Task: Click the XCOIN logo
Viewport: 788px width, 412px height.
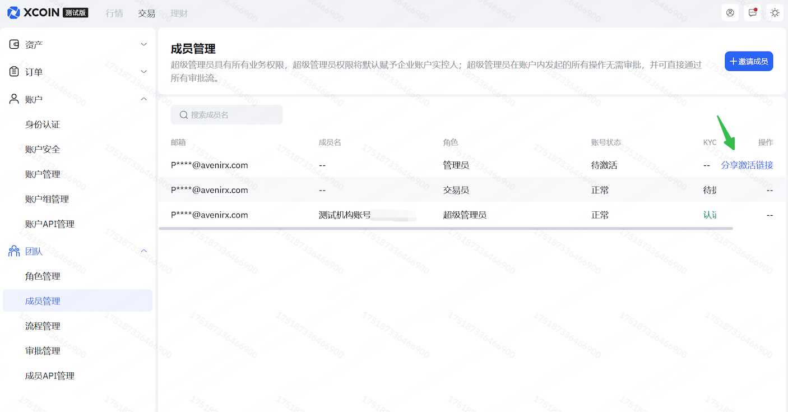Action: [x=34, y=12]
